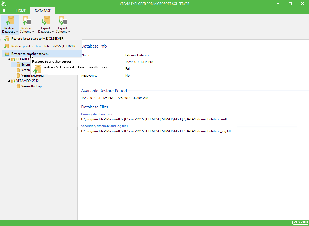The image size is (309, 226).
Task: Click the External Database_log.ldf file path
Action: pos(156,131)
